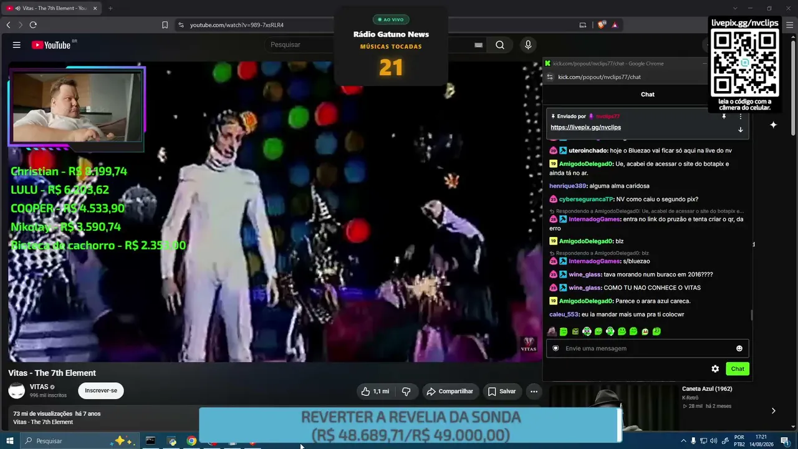This screenshot has width=798, height=449.
Task: Open the video's more actions ellipsis
Action: [534, 392]
